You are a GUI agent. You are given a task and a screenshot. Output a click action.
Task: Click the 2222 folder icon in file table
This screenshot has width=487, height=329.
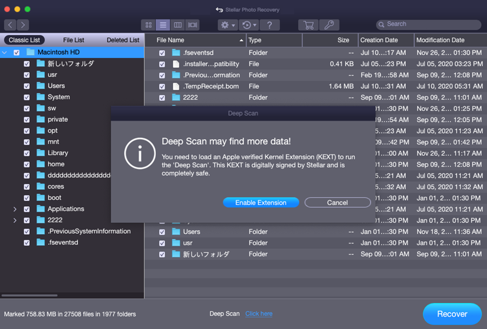coord(176,97)
